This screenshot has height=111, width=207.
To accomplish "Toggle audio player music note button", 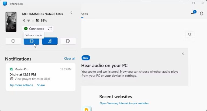I will click(x=50, y=41).
